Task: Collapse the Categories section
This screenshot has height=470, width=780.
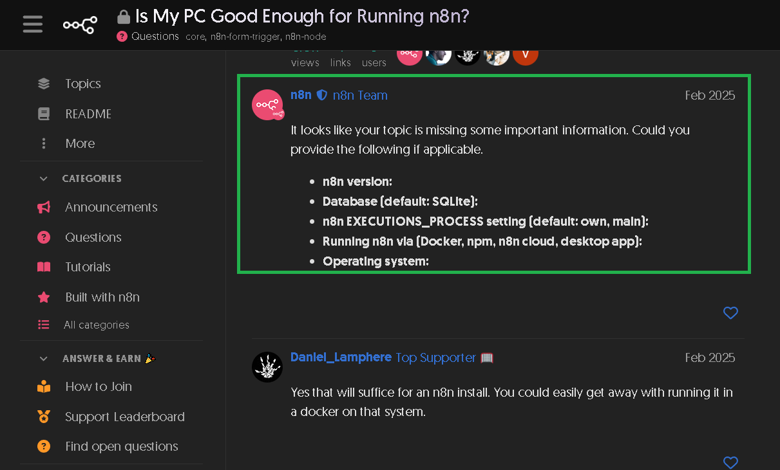Action: 44,179
